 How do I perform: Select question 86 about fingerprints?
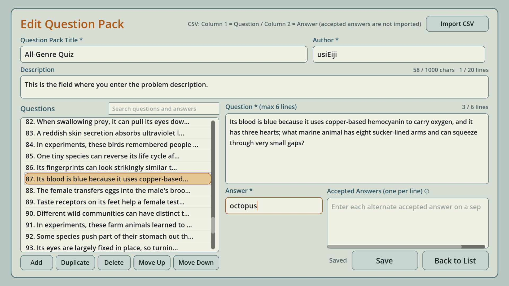click(118, 168)
